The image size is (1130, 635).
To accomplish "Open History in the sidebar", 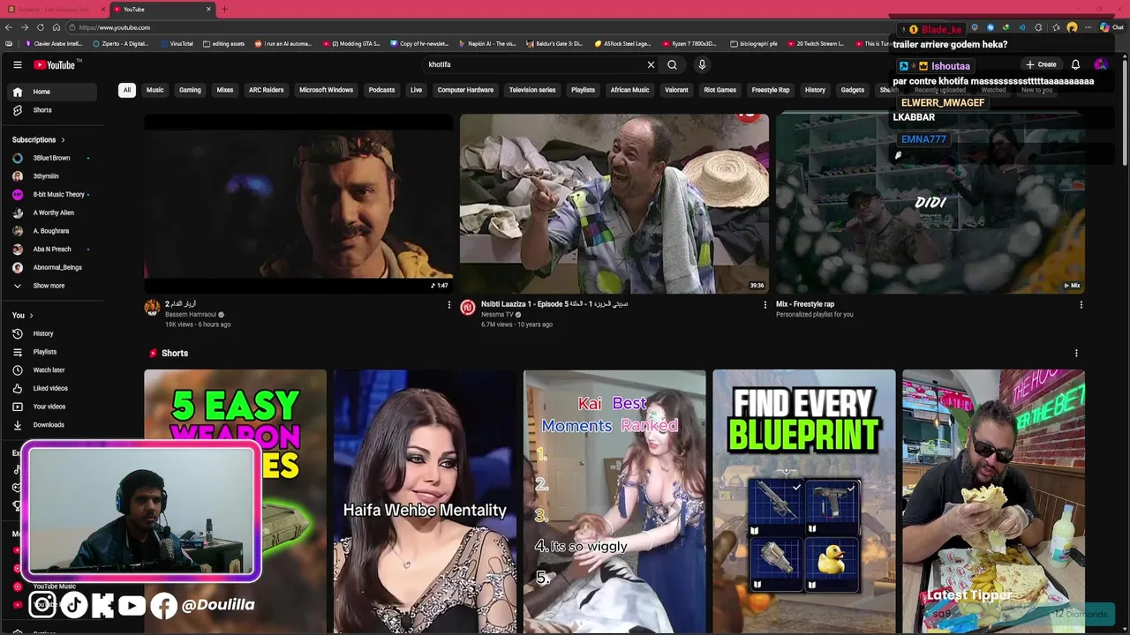I will (53, 333).
